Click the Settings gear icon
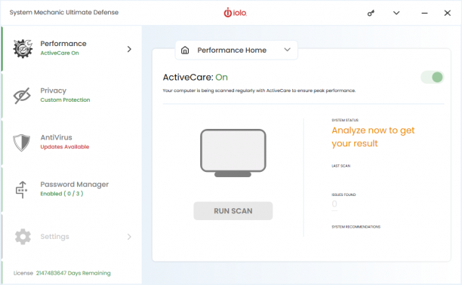Image resolution: width=462 pixels, height=285 pixels. click(23, 237)
